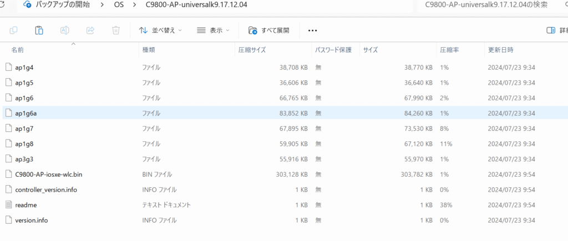Select the file named ap1g5

click(x=24, y=83)
